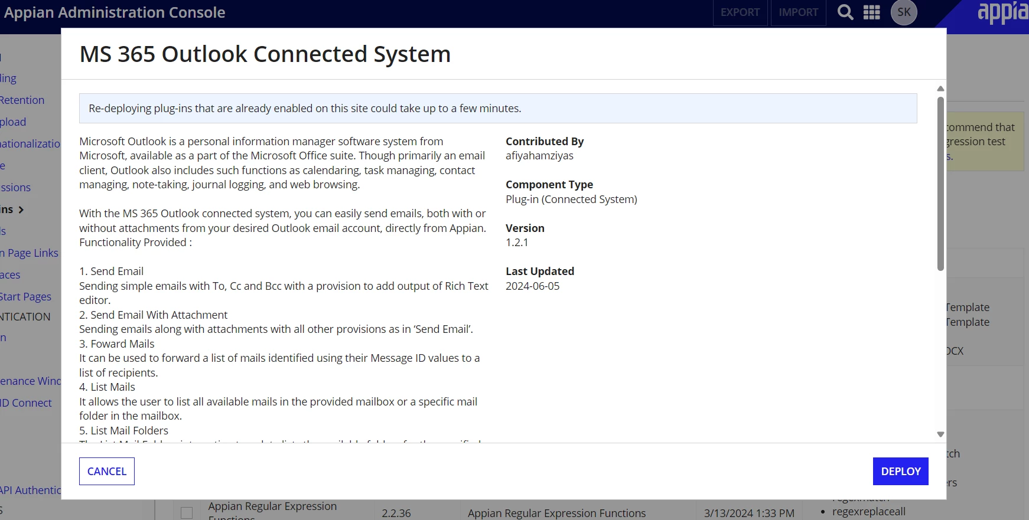Click the dialog scrollbar down arrow
This screenshot has height=520, width=1029.
(x=940, y=434)
